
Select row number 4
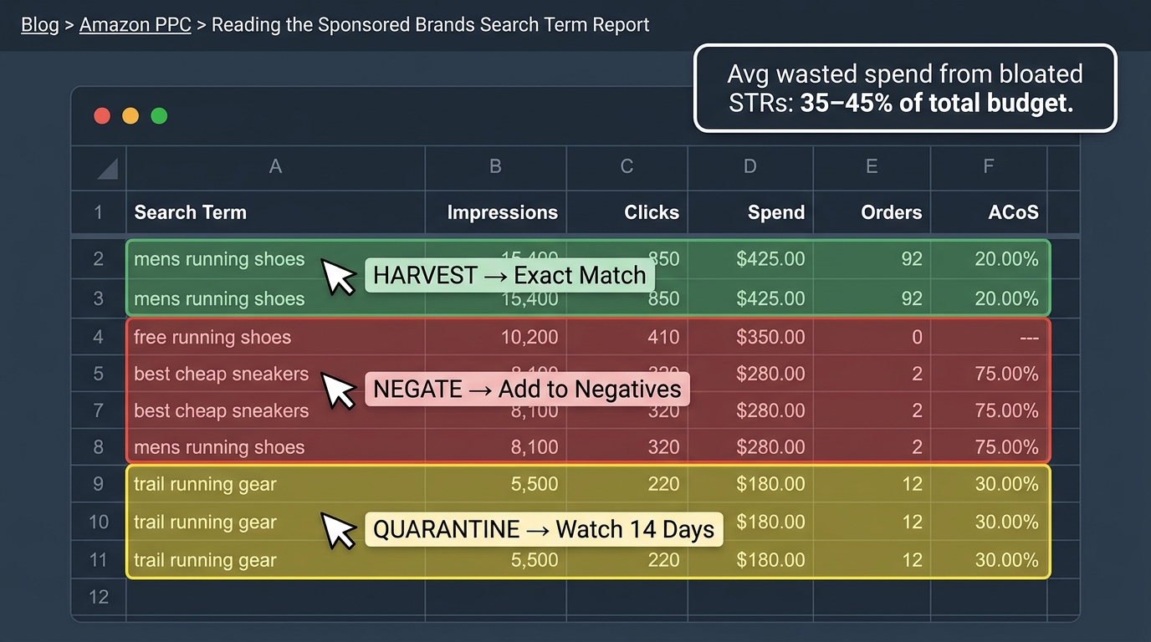[x=99, y=337]
